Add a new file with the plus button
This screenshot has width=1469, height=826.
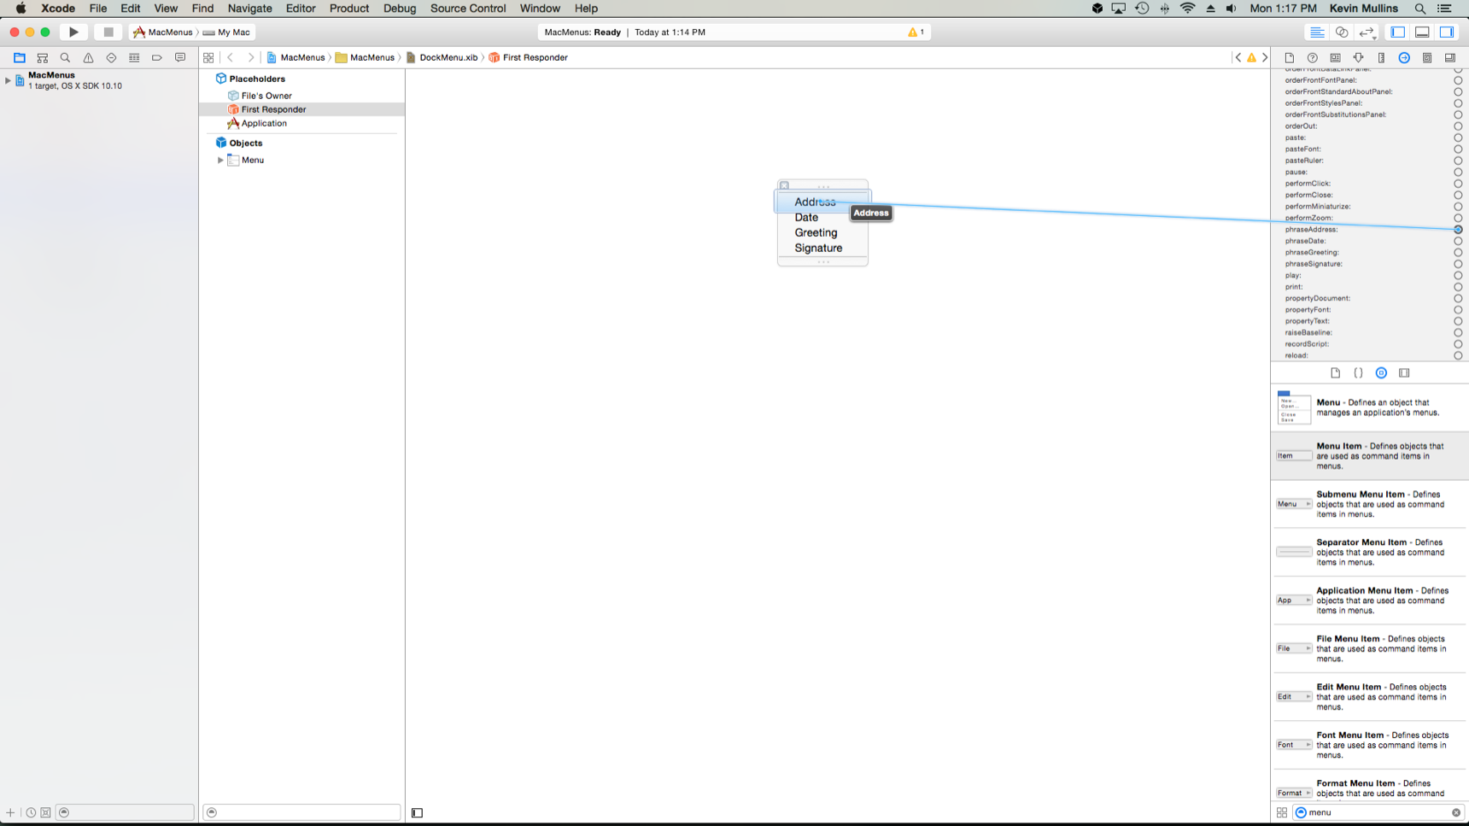point(10,813)
